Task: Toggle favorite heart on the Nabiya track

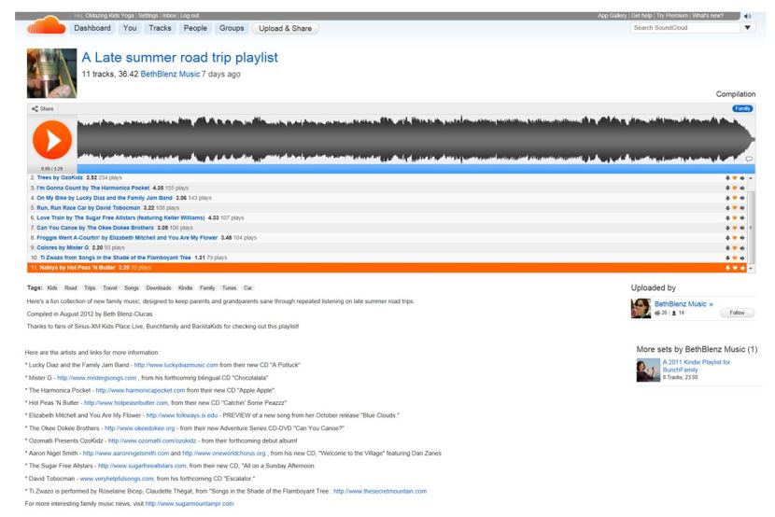Action: 735,268
